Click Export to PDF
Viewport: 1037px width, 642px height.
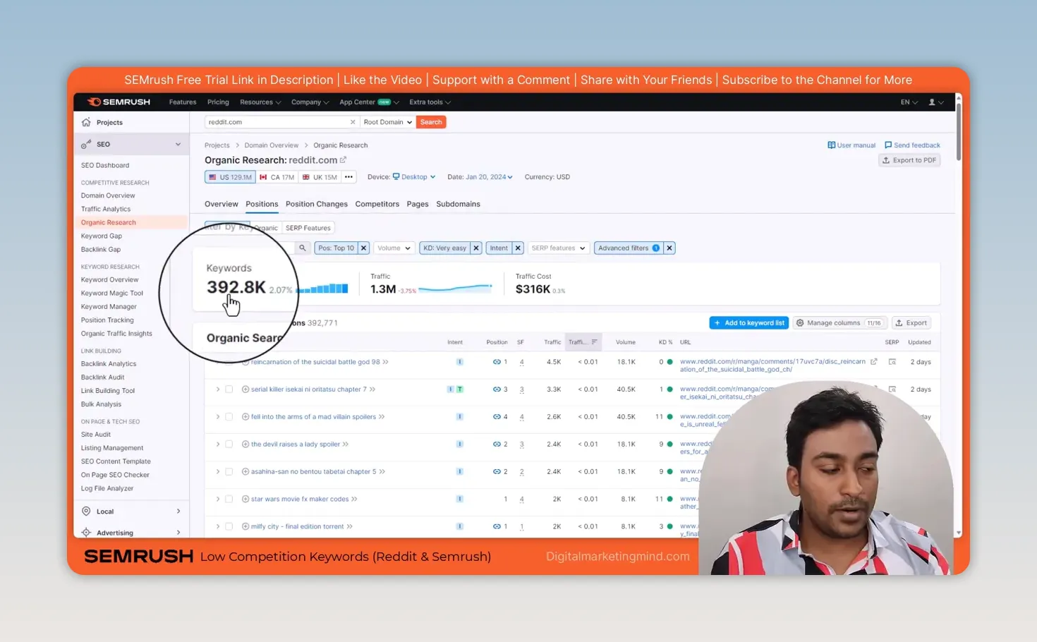point(909,160)
